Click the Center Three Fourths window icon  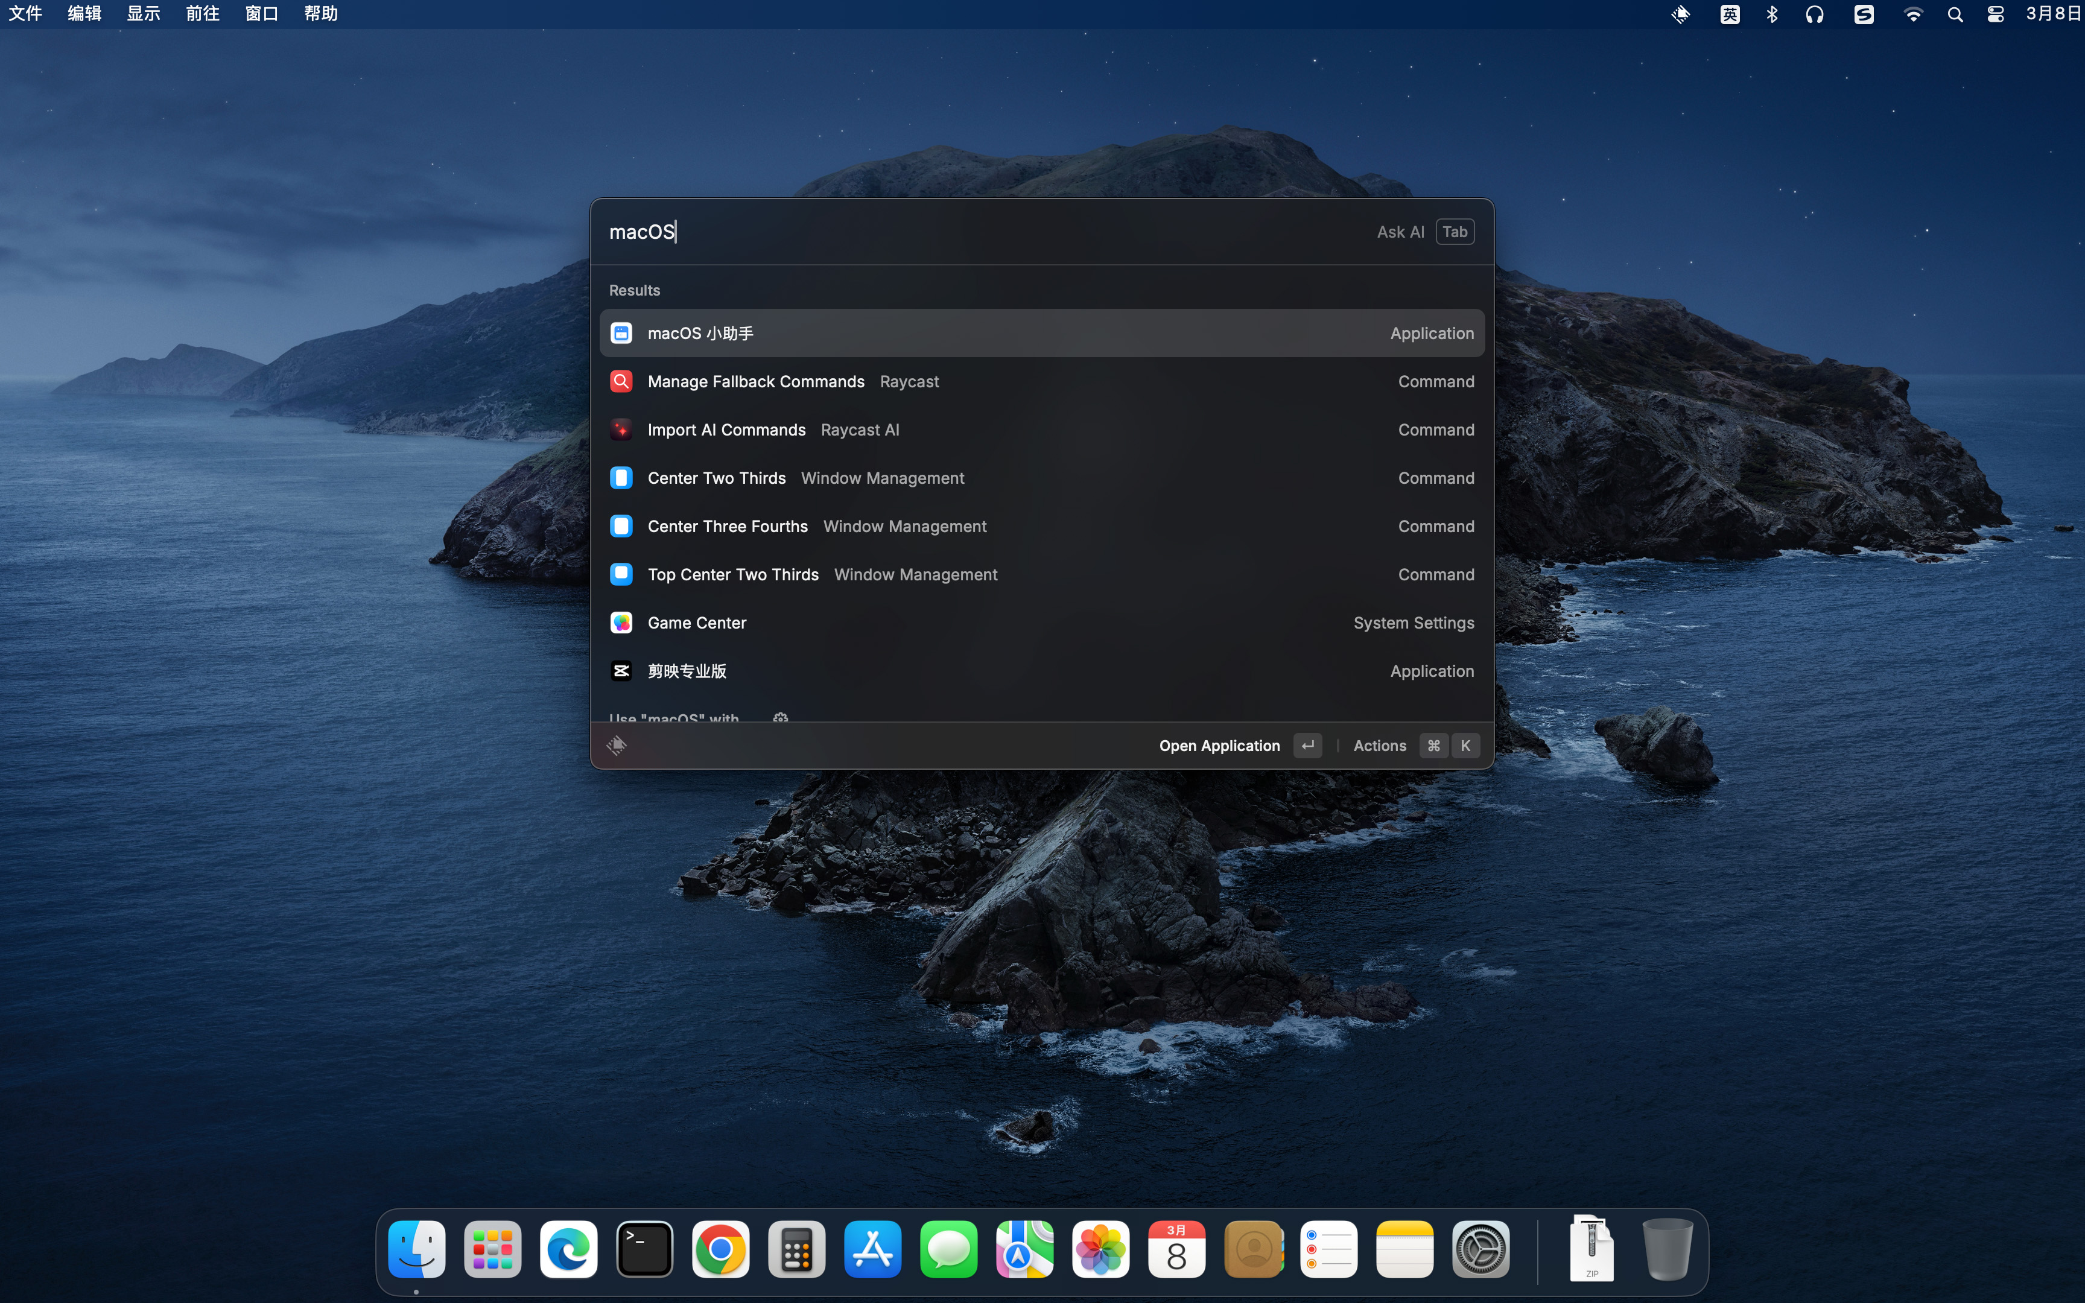621,525
